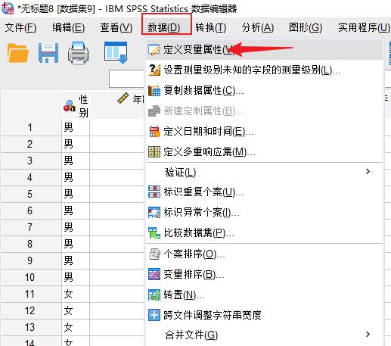Click the 复制数据属性 icon
Image resolution: width=391 pixels, height=346 pixels.
pos(154,90)
